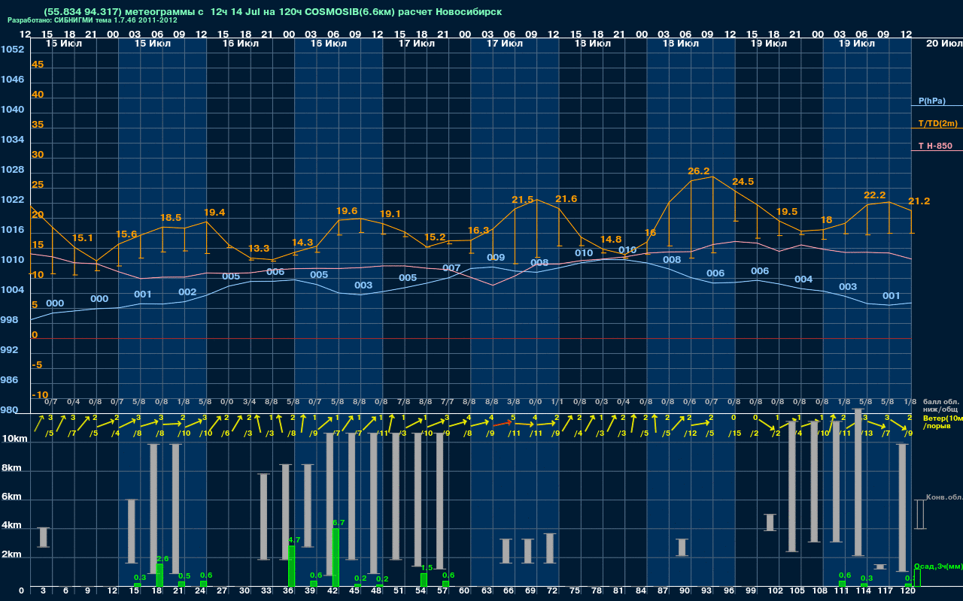
Task: Click the meteogram title with coordinates 55.834 94.317
Action: click(273, 12)
